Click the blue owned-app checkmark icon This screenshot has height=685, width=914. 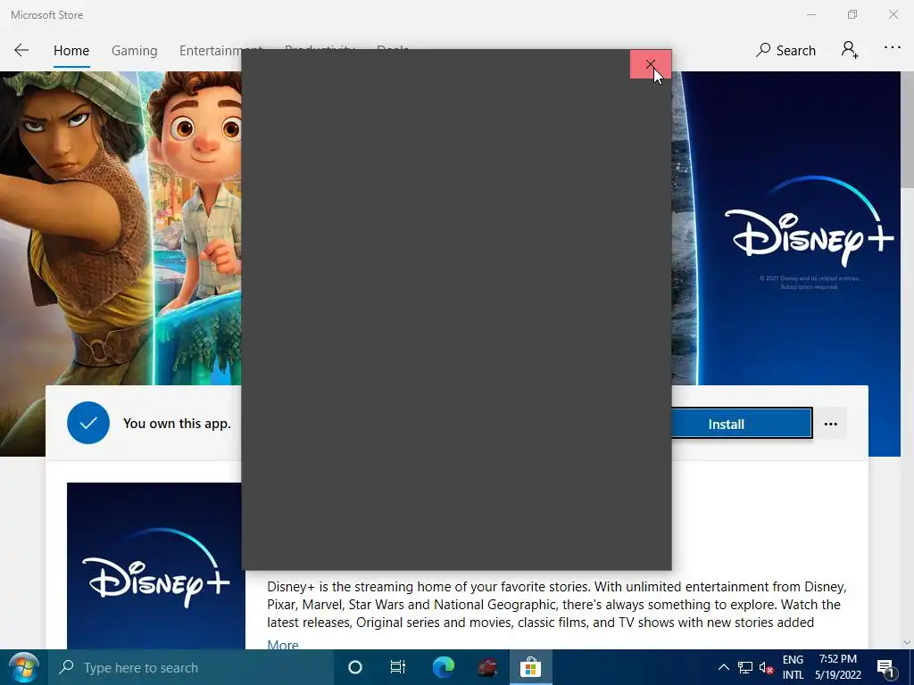click(x=88, y=423)
